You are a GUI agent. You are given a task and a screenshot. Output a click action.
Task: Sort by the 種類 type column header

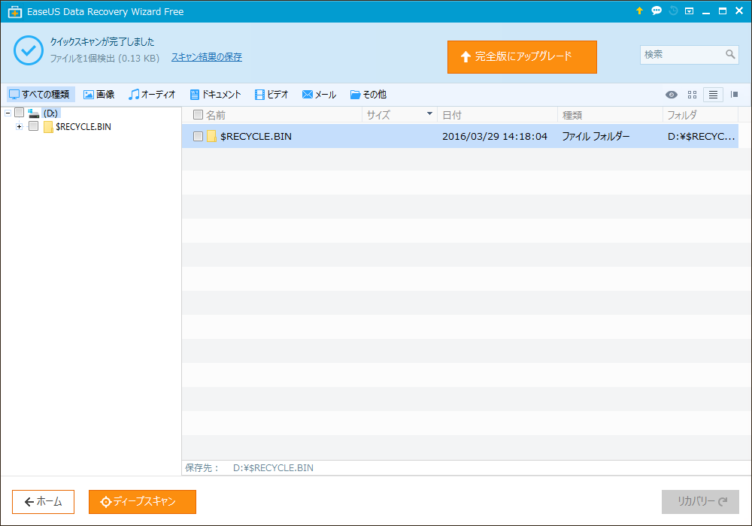click(572, 115)
